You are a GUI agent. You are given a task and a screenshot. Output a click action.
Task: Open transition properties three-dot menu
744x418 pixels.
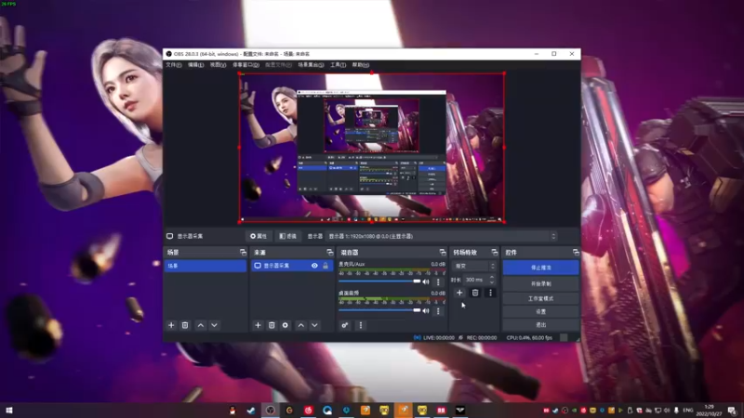[x=491, y=293]
